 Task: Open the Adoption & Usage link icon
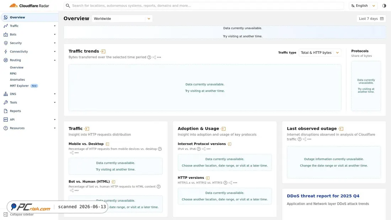(223, 129)
